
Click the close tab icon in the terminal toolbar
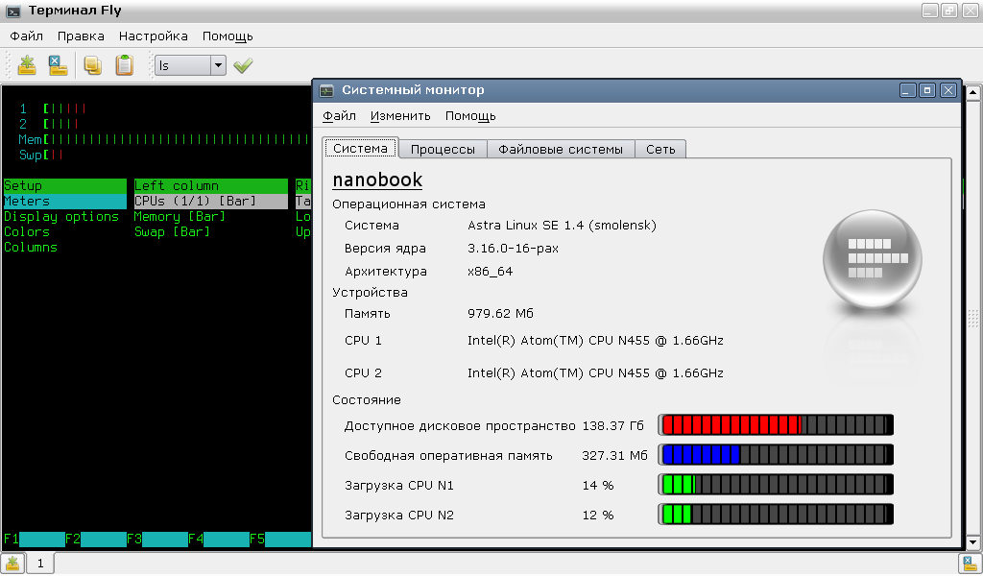[58, 65]
